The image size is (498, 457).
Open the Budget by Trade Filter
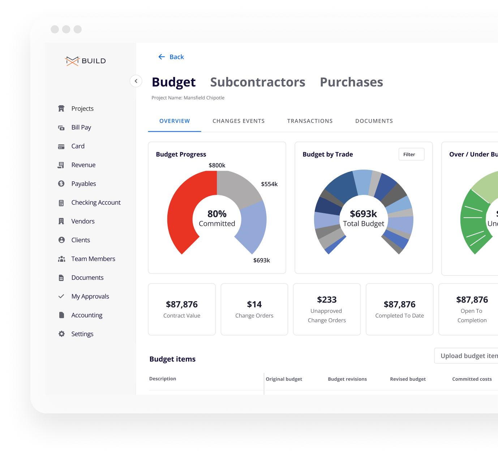[x=411, y=154]
